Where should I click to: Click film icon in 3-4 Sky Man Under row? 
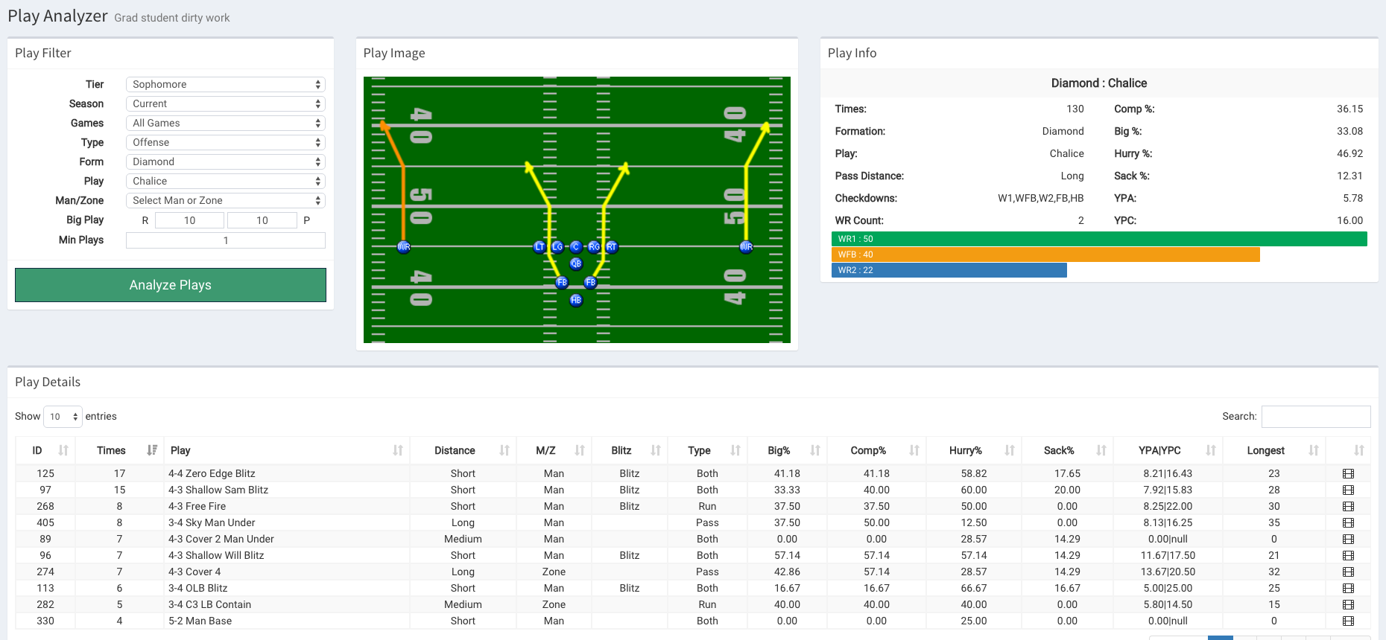click(x=1348, y=523)
